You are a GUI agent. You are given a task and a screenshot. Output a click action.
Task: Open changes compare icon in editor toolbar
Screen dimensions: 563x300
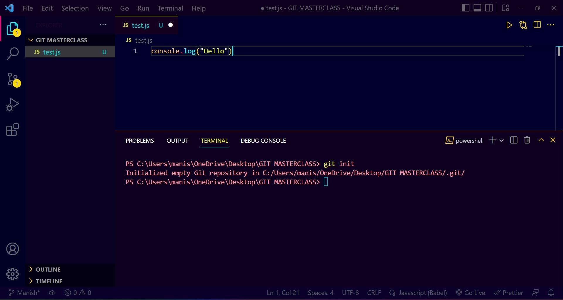point(523,25)
